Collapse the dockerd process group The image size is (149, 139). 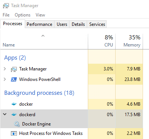[5, 114]
